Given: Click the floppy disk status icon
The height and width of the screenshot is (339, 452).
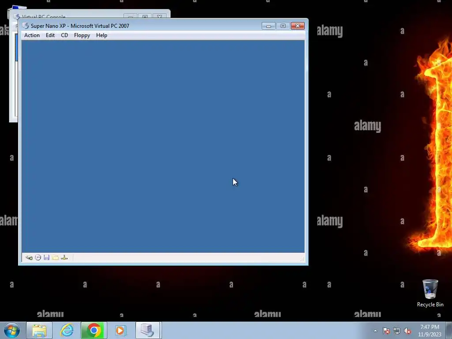Looking at the screenshot, I should (47, 257).
